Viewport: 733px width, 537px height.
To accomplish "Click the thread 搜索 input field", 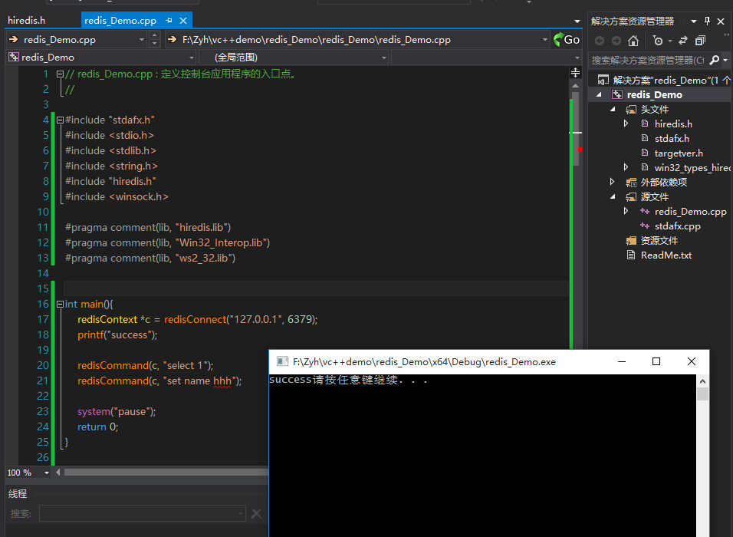I will 142,513.
